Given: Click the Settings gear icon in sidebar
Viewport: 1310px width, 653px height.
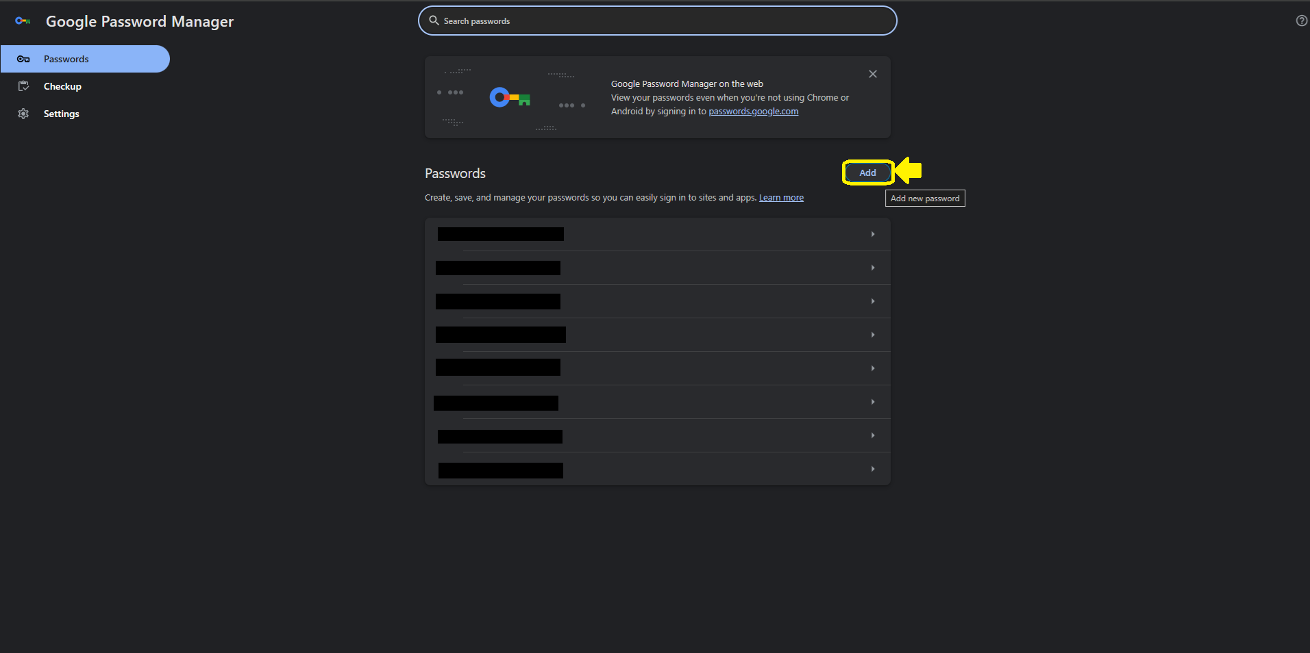Looking at the screenshot, I should pyautogui.click(x=23, y=114).
